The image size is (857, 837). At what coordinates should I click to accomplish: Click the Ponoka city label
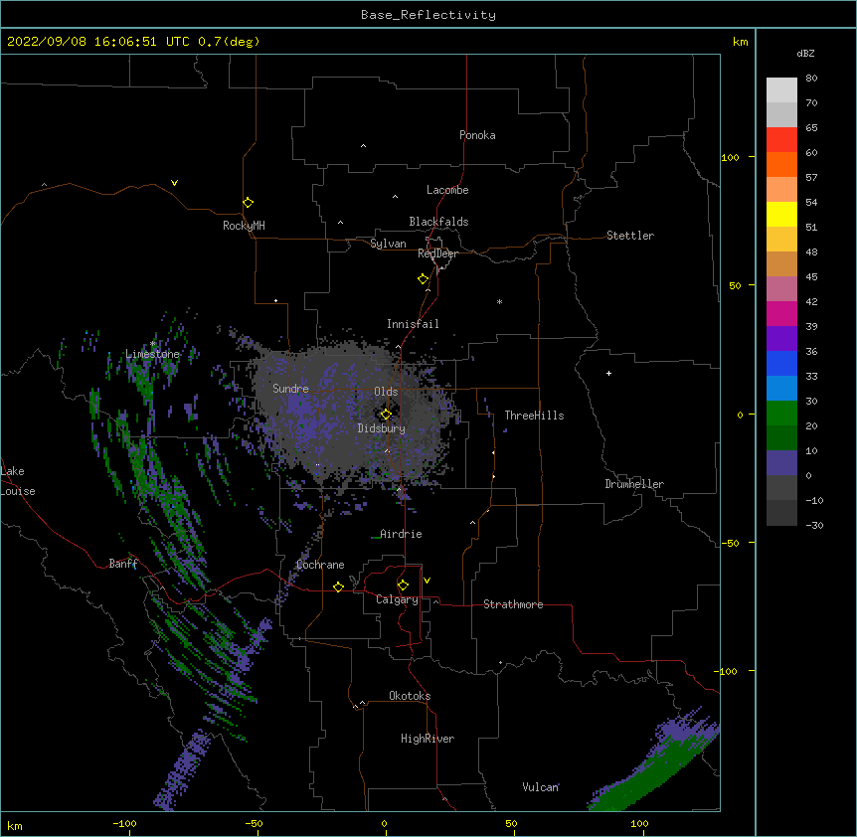click(x=477, y=135)
